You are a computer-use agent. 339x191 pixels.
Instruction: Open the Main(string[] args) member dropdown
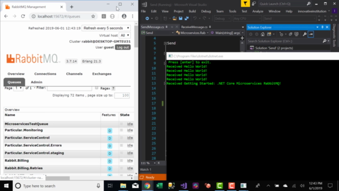pos(227,33)
